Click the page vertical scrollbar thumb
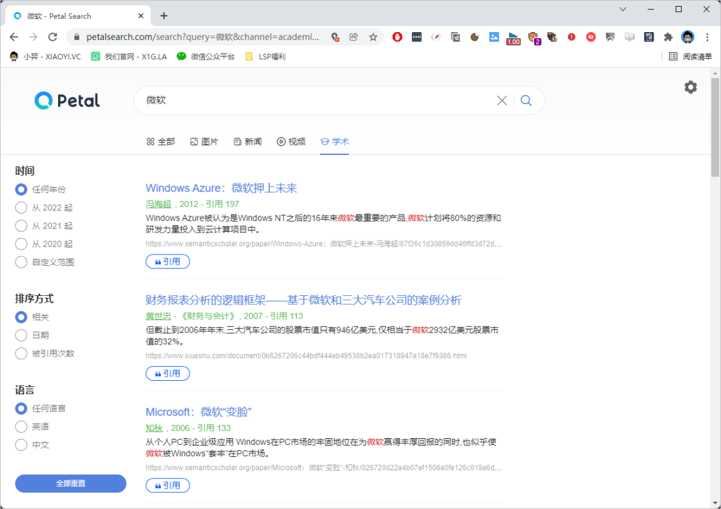721x509 pixels. point(715,127)
